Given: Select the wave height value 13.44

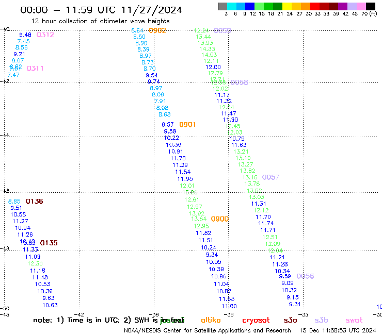Looking at the screenshot, I should coord(203,37).
